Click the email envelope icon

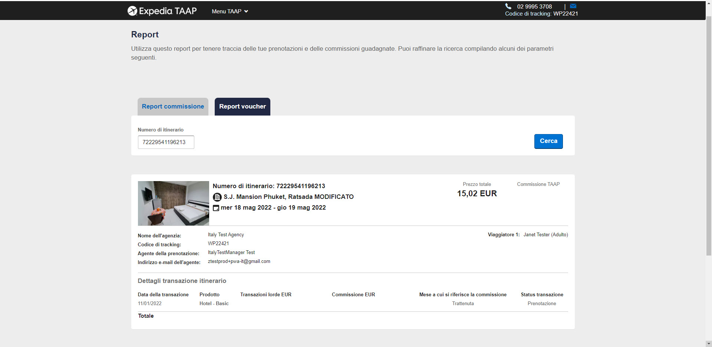pyautogui.click(x=573, y=6)
